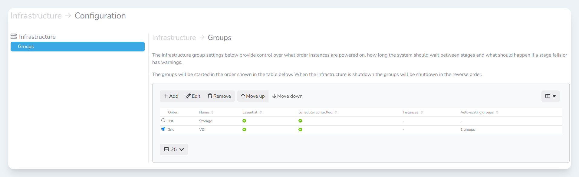
Task: Select the 2nd VDI row radio button
Action: click(163, 129)
